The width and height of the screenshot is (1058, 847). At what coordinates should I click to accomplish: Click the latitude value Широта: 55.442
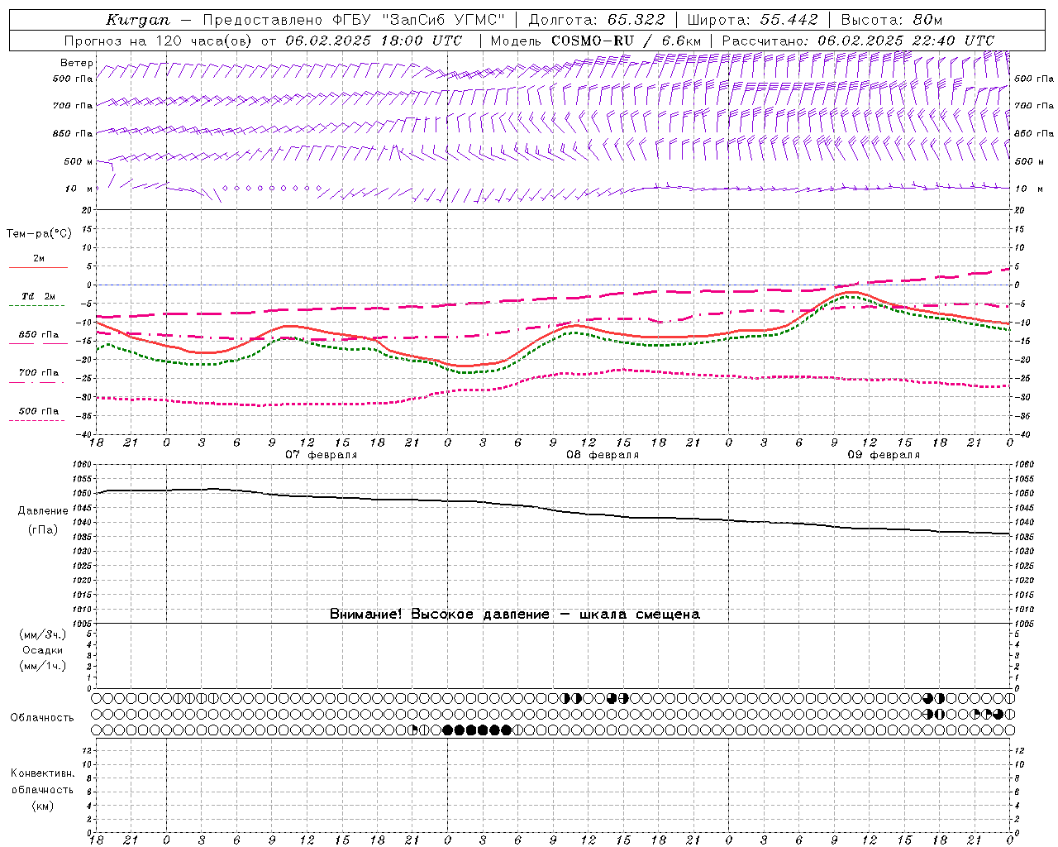[753, 20]
